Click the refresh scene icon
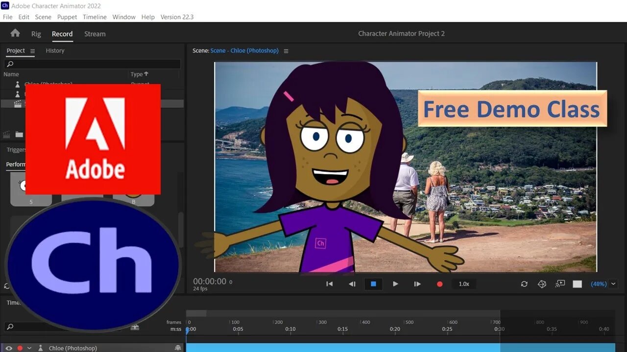 click(524, 284)
